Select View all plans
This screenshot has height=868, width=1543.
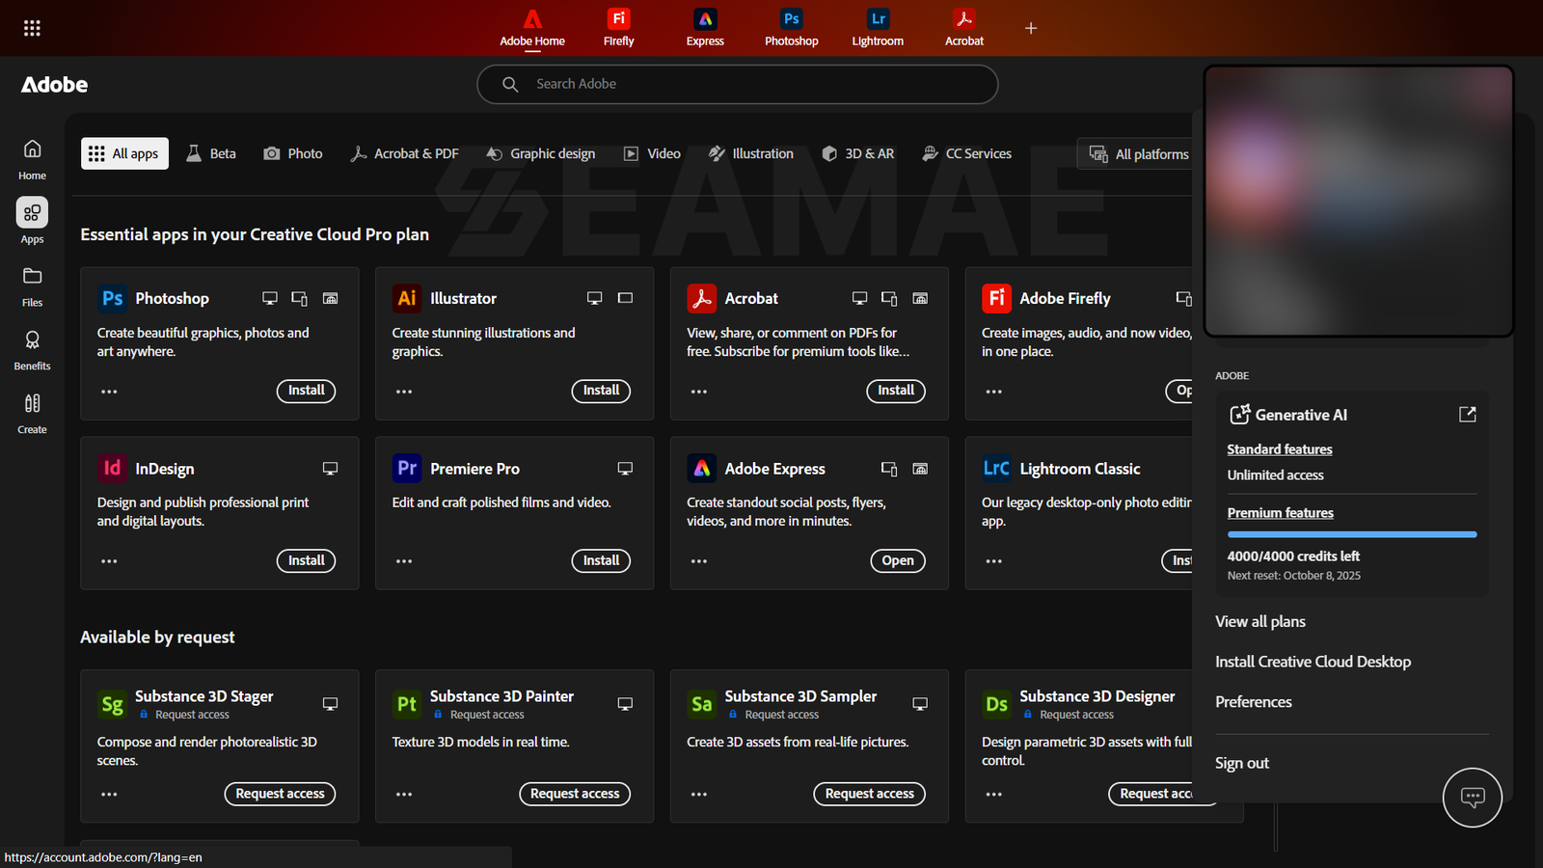1260,622
